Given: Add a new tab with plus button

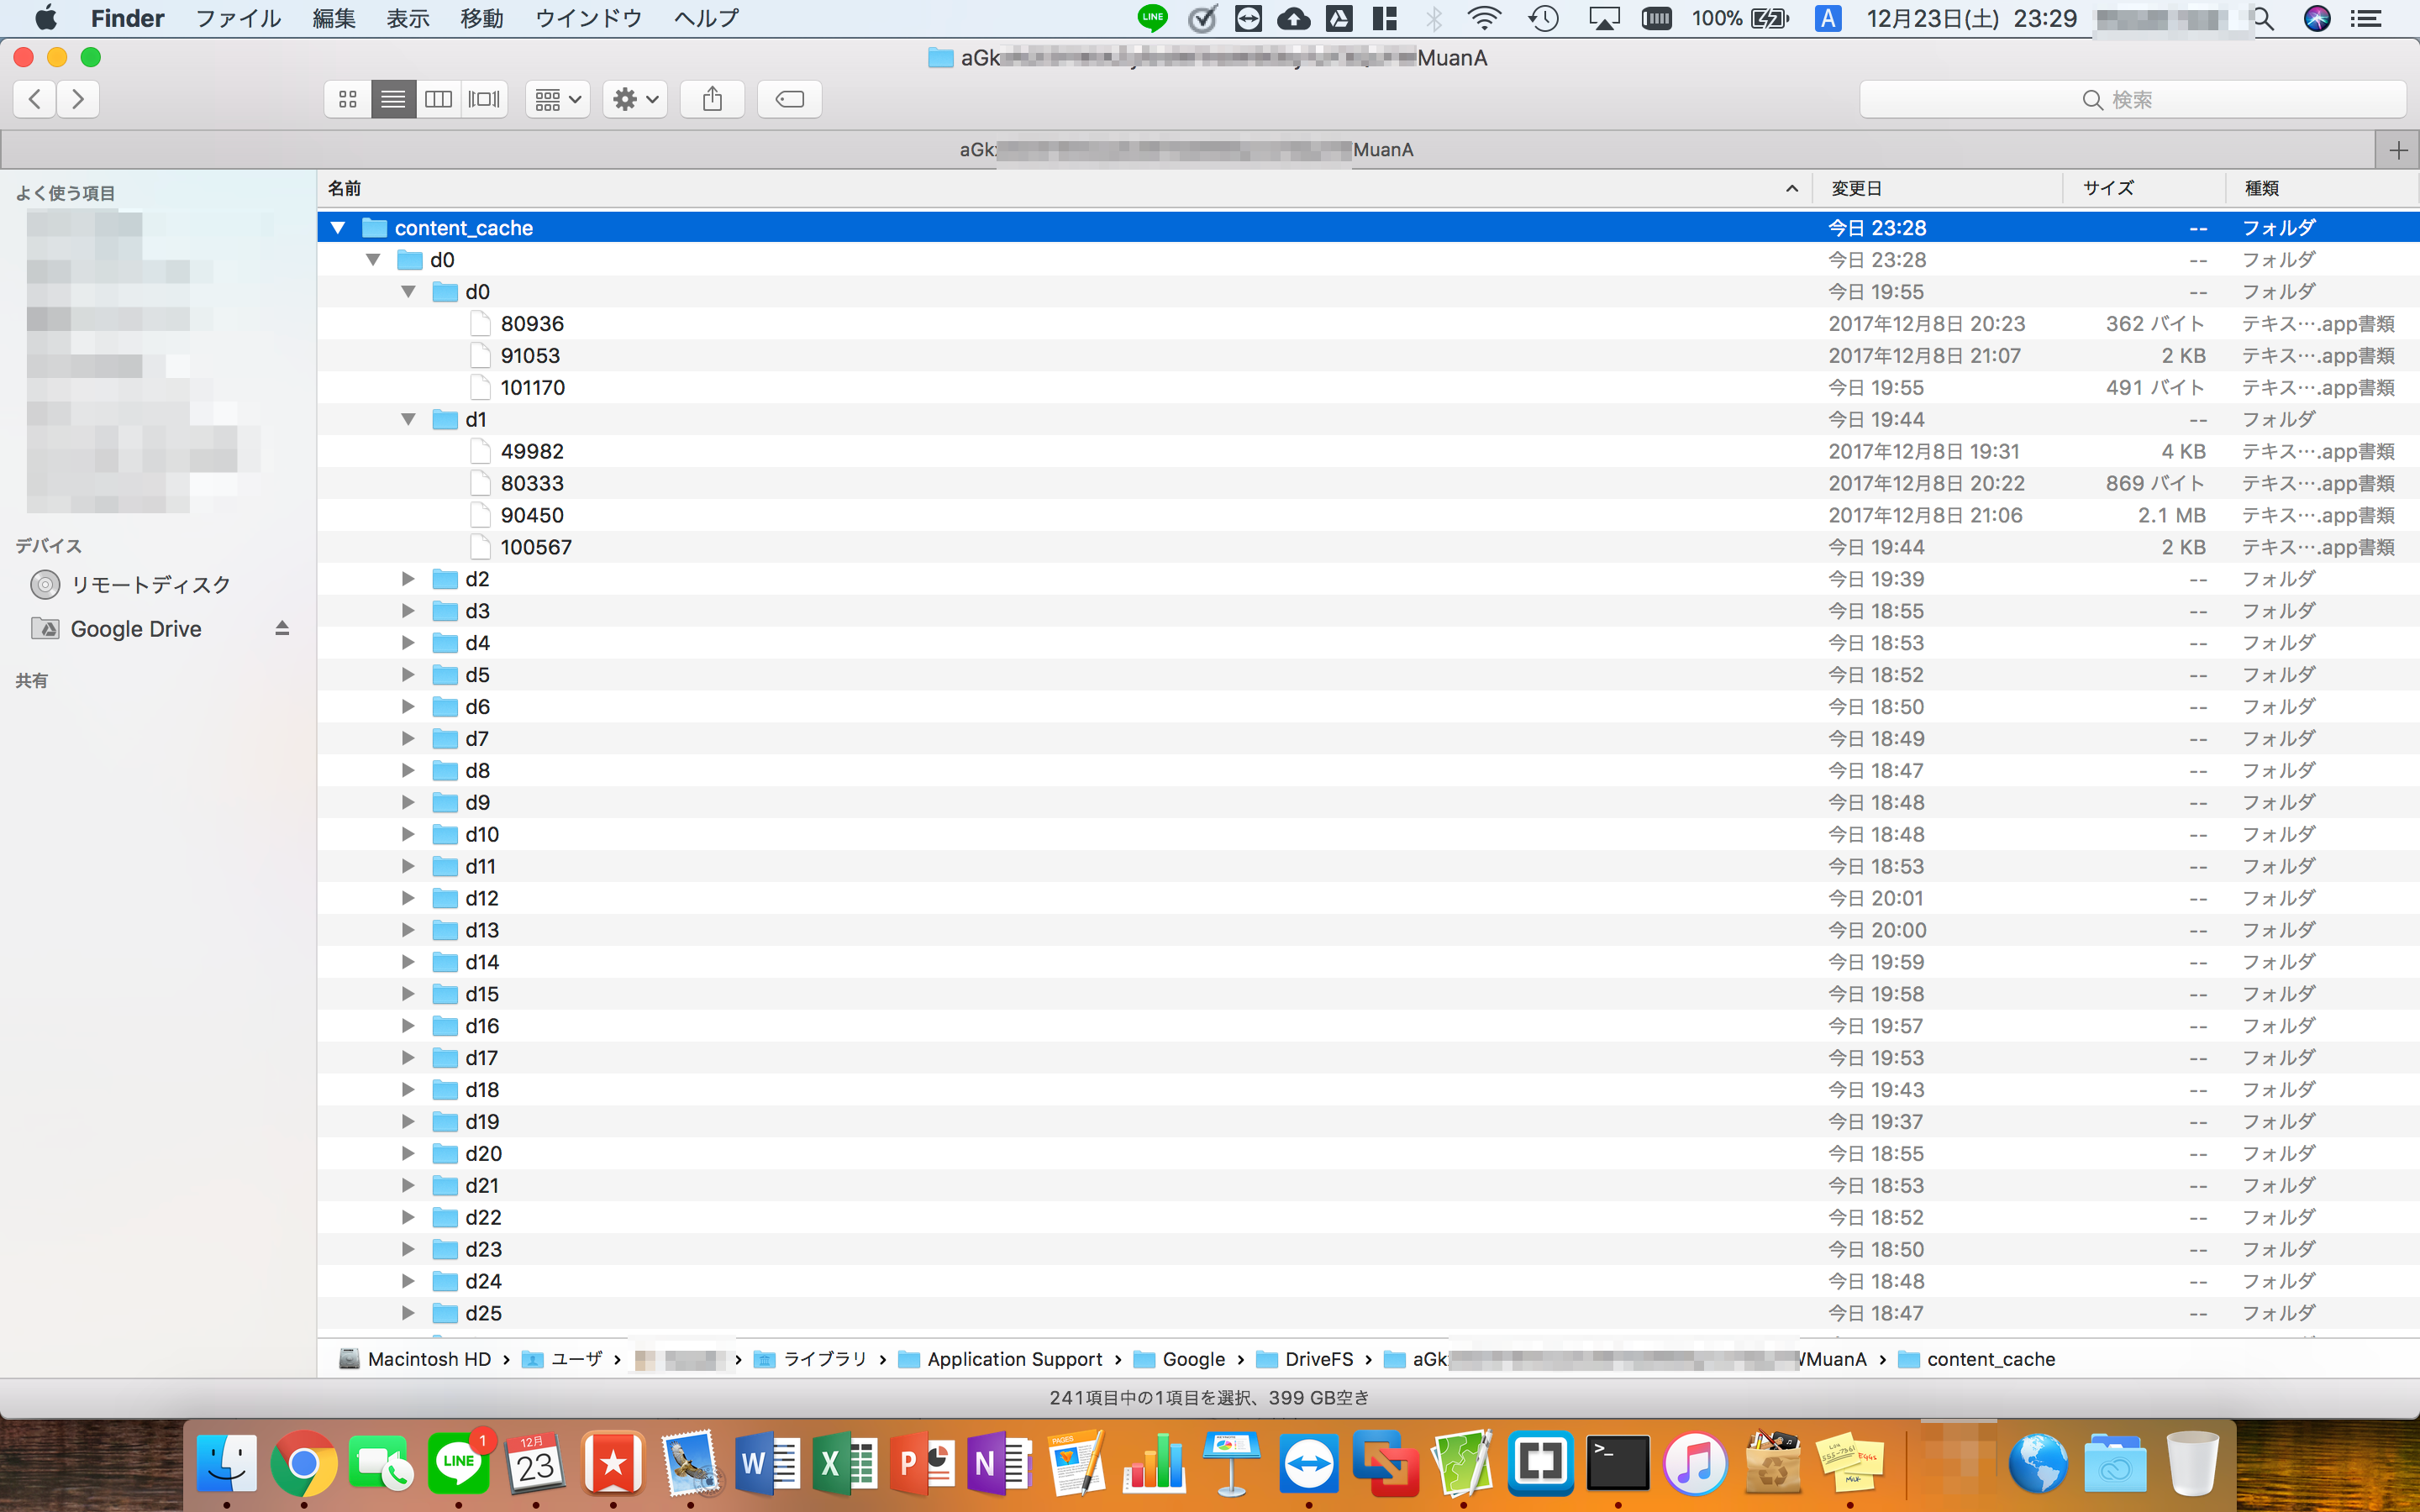Looking at the screenshot, I should (2397, 150).
